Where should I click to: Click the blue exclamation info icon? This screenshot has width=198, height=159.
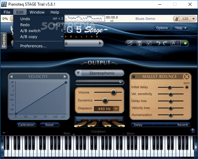(x=193, y=131)
